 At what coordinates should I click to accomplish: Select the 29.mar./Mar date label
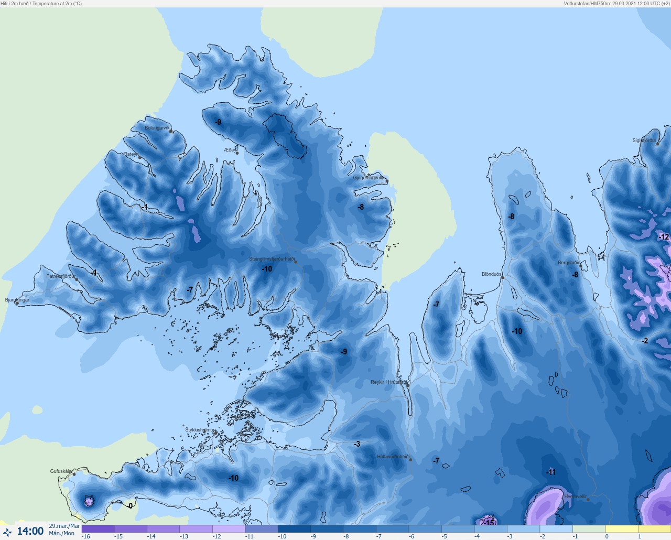click(64, 526)
